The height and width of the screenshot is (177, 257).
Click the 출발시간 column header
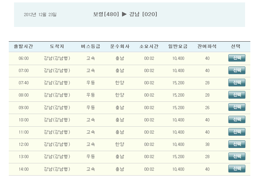[x=23, y=47]
